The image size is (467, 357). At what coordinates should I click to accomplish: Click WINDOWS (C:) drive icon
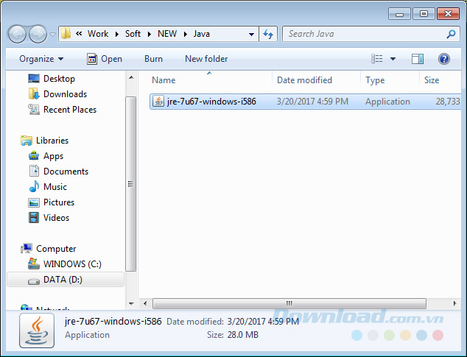pos(34,264)
